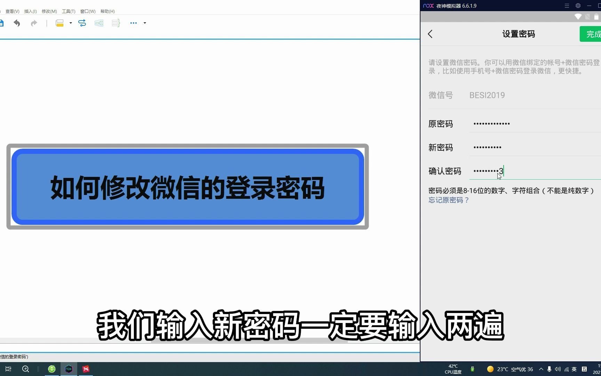Click the 微信号 value BESI2019
This screenshot has width=601, height=376.
487,95
